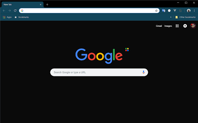Focus the Search Google or type a URL box

pos(99,72)
